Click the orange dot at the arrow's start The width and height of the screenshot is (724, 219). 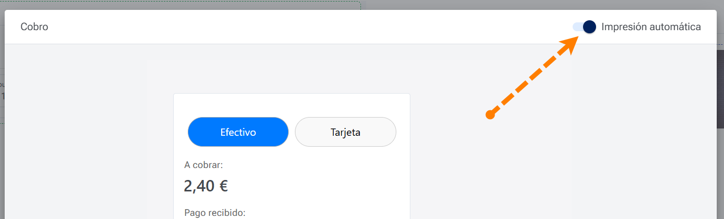(489, 115)
